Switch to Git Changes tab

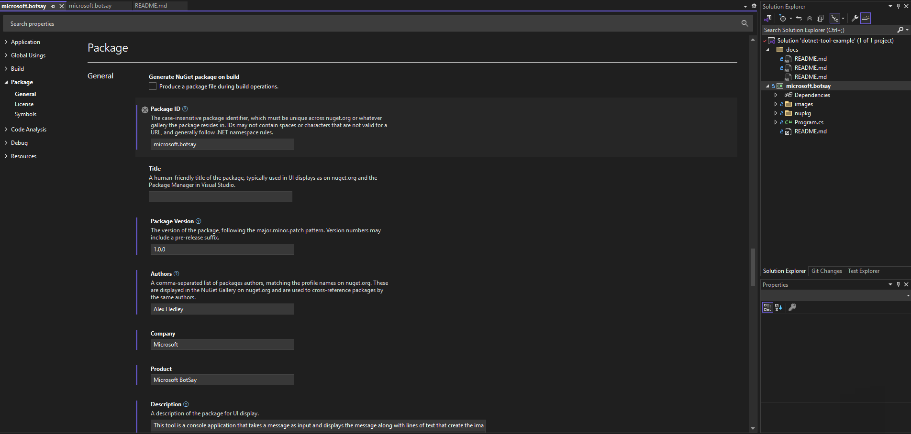[x=826, y=271]
